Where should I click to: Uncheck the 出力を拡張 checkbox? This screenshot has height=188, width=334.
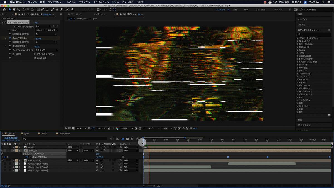pos(35,58)
